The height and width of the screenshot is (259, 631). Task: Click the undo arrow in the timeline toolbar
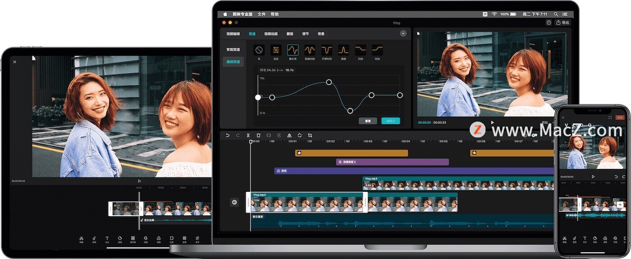pos(228,135)
